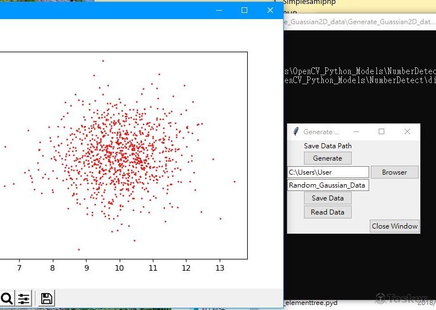Focus the C:\Users\User path field
The image size is (436, 310).
[328, 172]
